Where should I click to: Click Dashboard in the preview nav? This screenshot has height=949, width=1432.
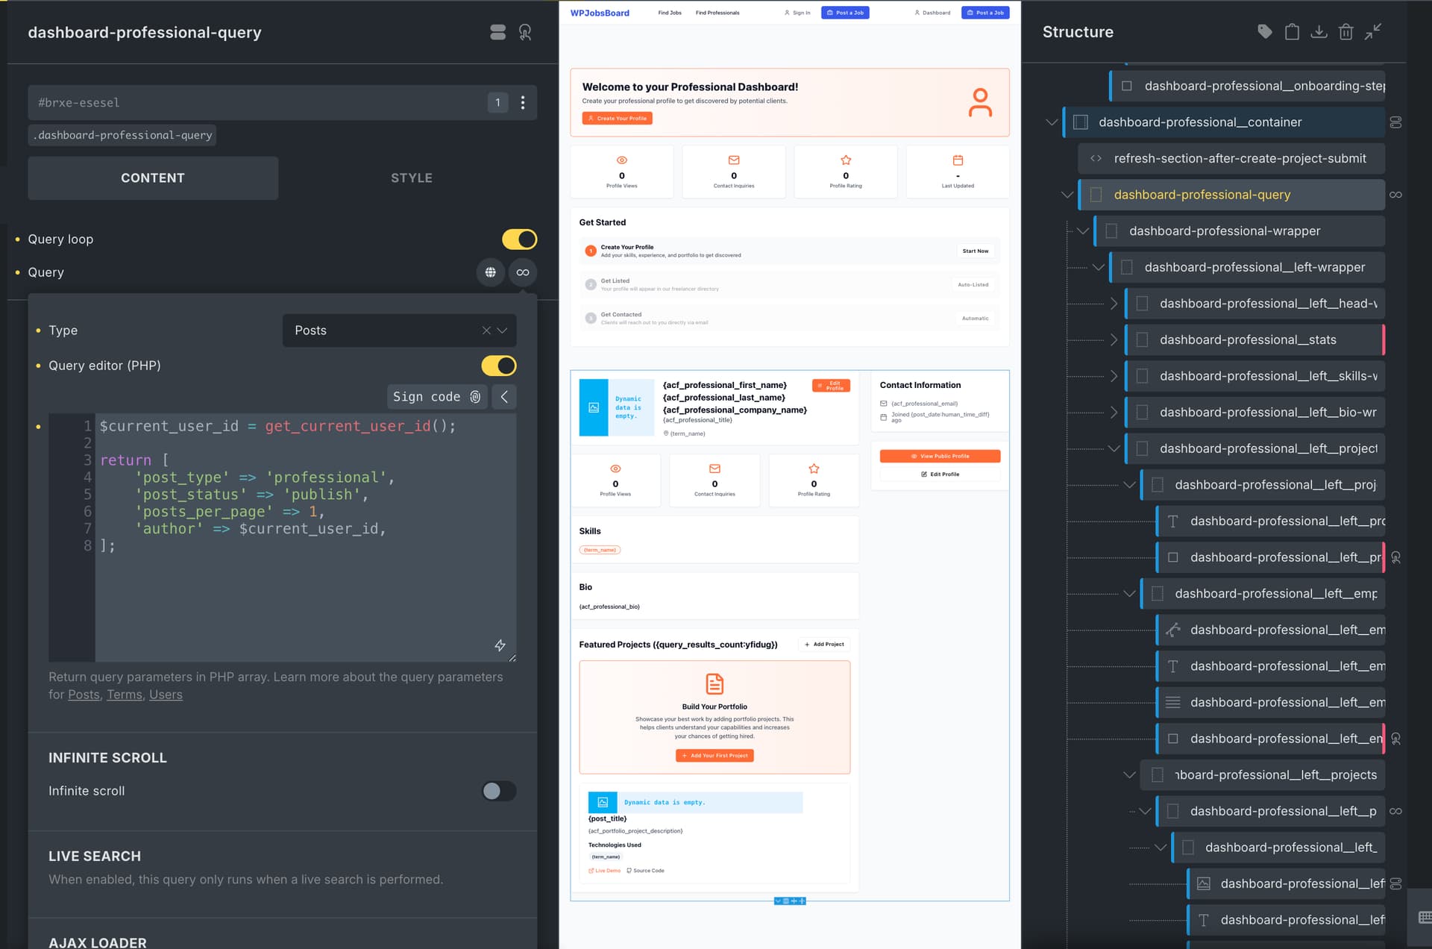point(932,13)
